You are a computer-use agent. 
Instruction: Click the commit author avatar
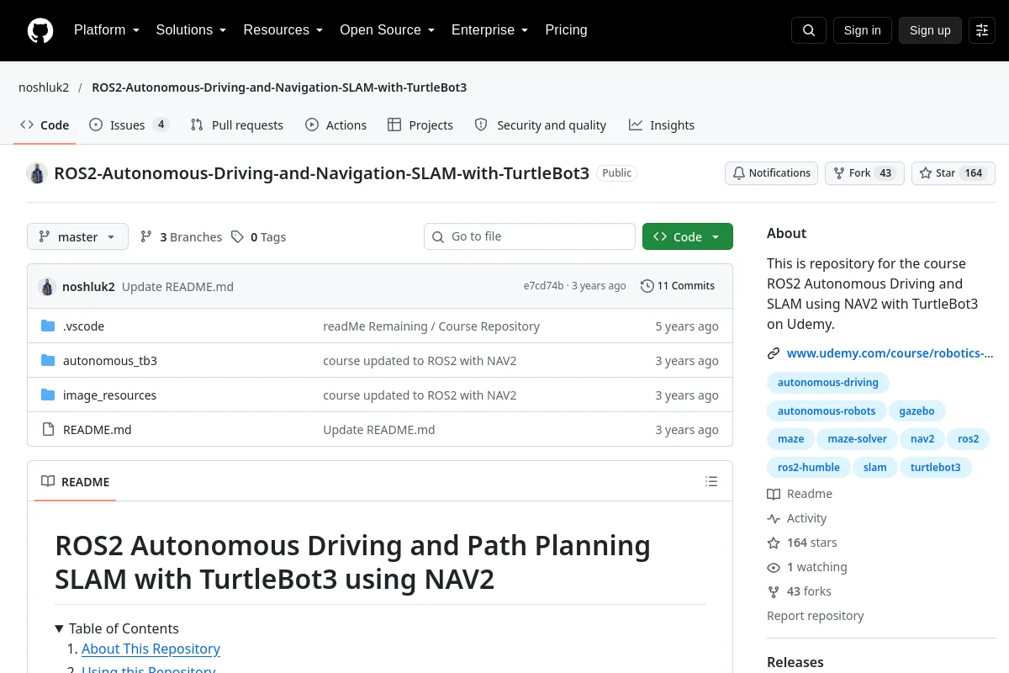[x=47, y=286]
